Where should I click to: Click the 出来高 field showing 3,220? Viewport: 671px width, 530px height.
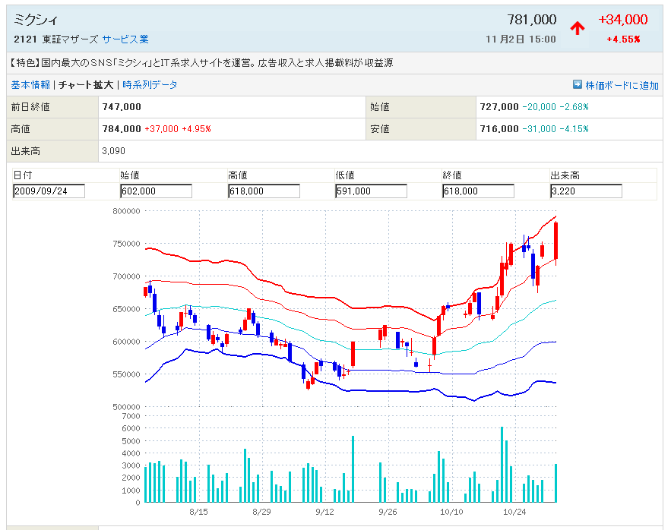coord(586,191)
